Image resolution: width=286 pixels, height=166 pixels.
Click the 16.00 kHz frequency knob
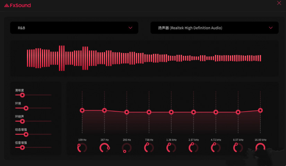click(x=260, y=148)
